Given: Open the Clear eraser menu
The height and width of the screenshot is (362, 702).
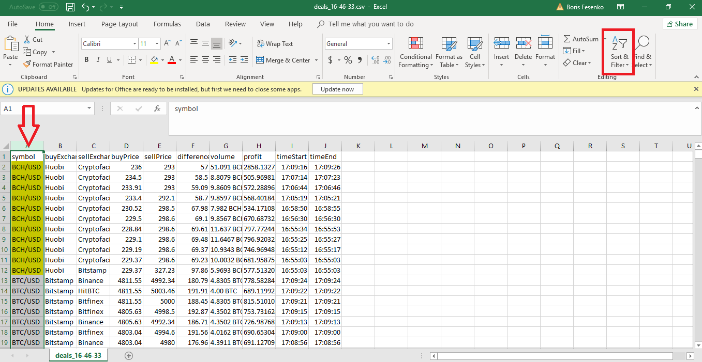Looking at the screenshot, I should click(x=577, y=63).
